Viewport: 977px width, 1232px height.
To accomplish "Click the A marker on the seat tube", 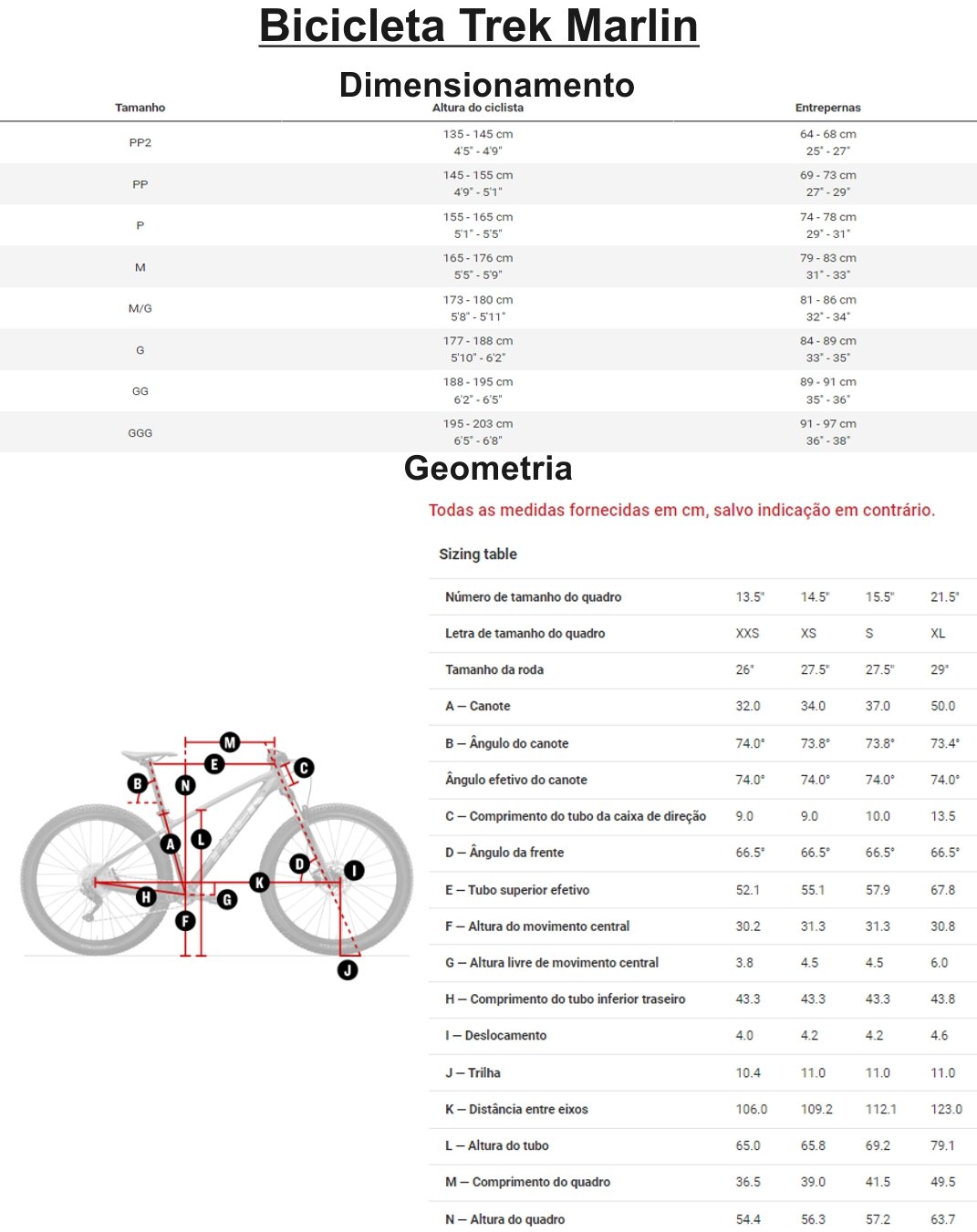I will click(x=170, y=844).
